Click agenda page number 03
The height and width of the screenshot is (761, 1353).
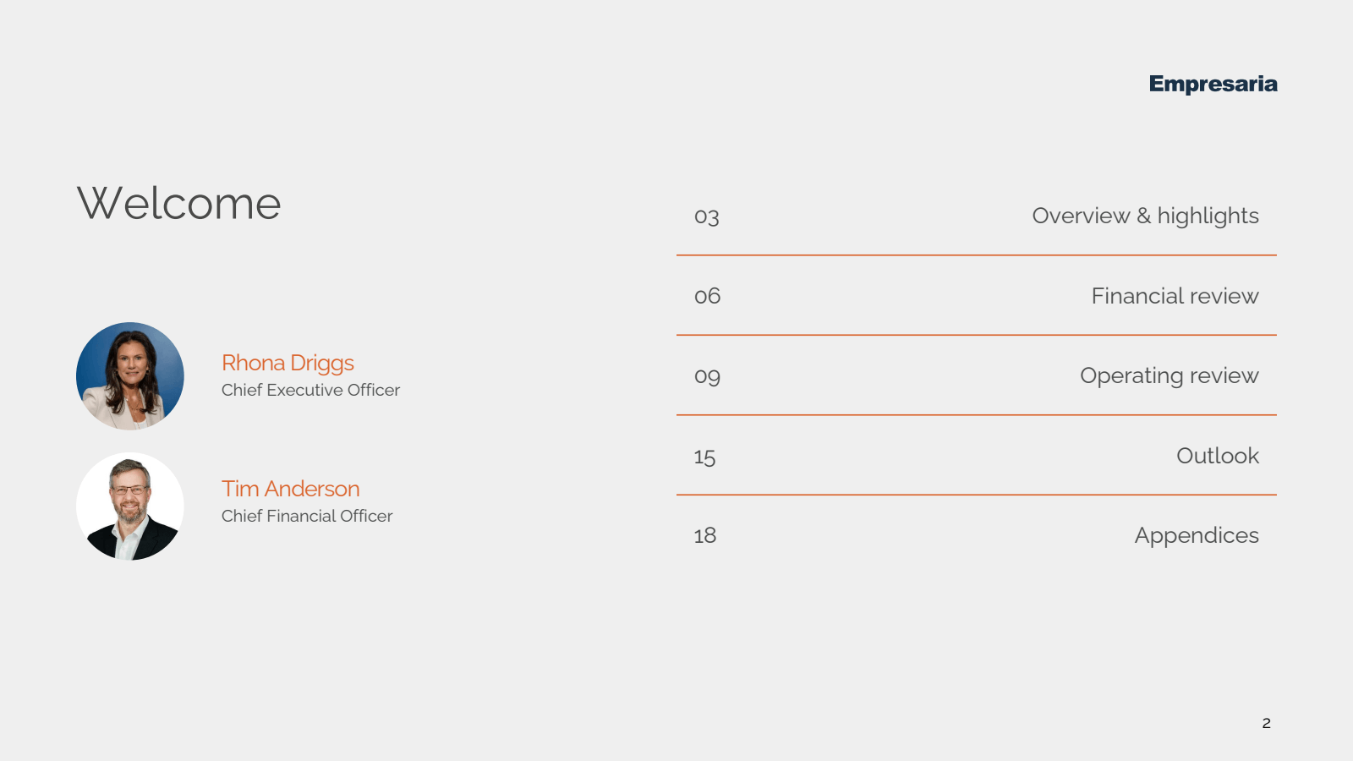(x=707, y=216)
